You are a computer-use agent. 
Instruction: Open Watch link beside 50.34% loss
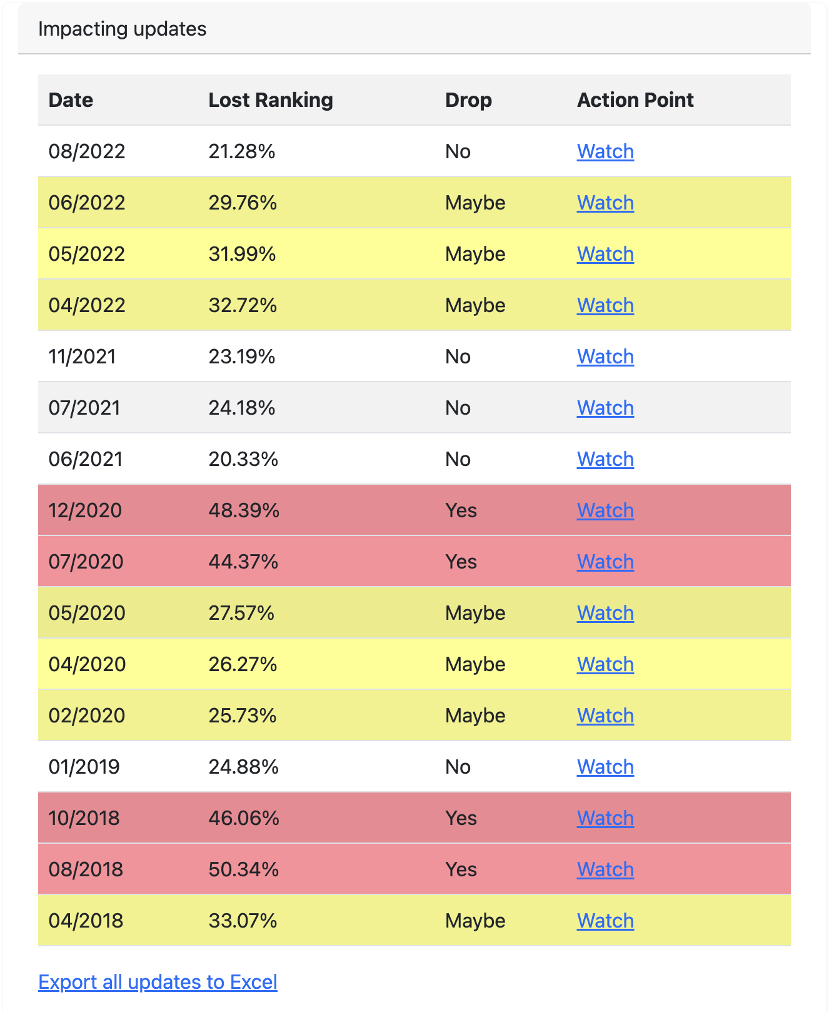[605, 869]
